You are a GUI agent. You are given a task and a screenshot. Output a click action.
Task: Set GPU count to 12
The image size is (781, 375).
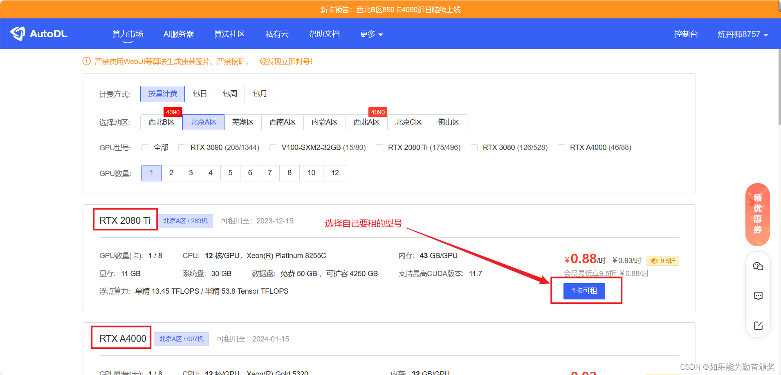point(335,173)
